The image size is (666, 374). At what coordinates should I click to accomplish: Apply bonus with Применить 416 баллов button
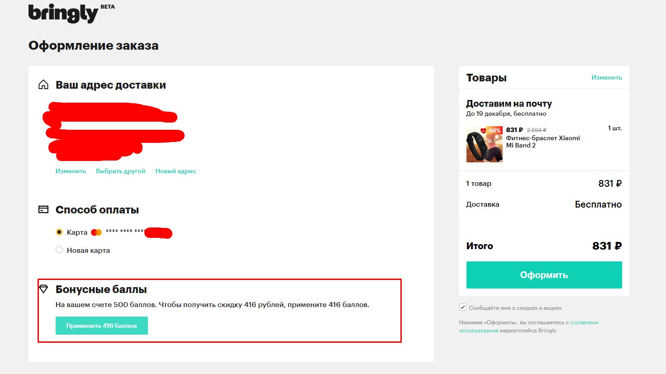tap(102, 326)
